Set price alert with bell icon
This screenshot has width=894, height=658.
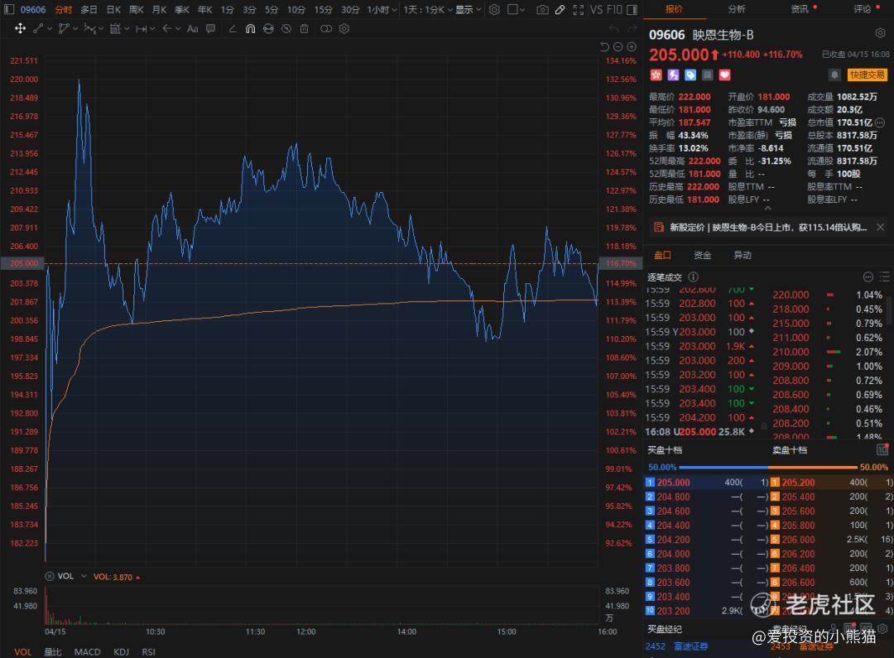click(x=834, y=75)
